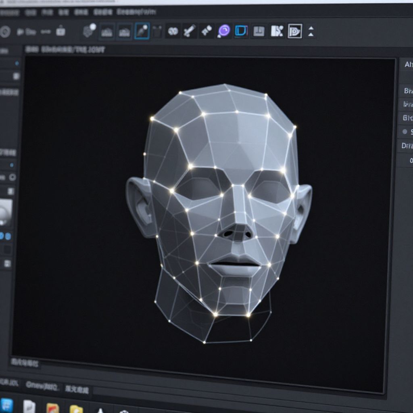Click the toolbox icon in the top toolbar

coord(60,31)
